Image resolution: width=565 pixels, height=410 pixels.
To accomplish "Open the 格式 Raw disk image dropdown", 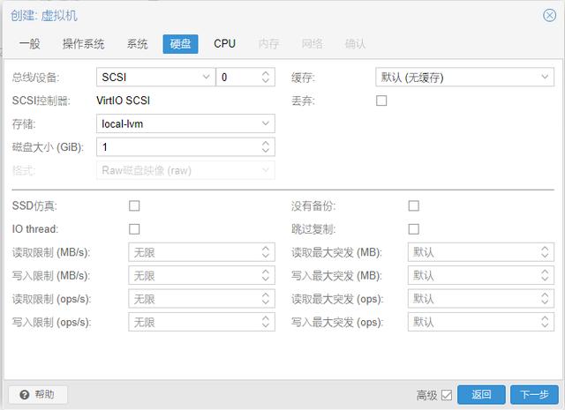I will point(185,170).
